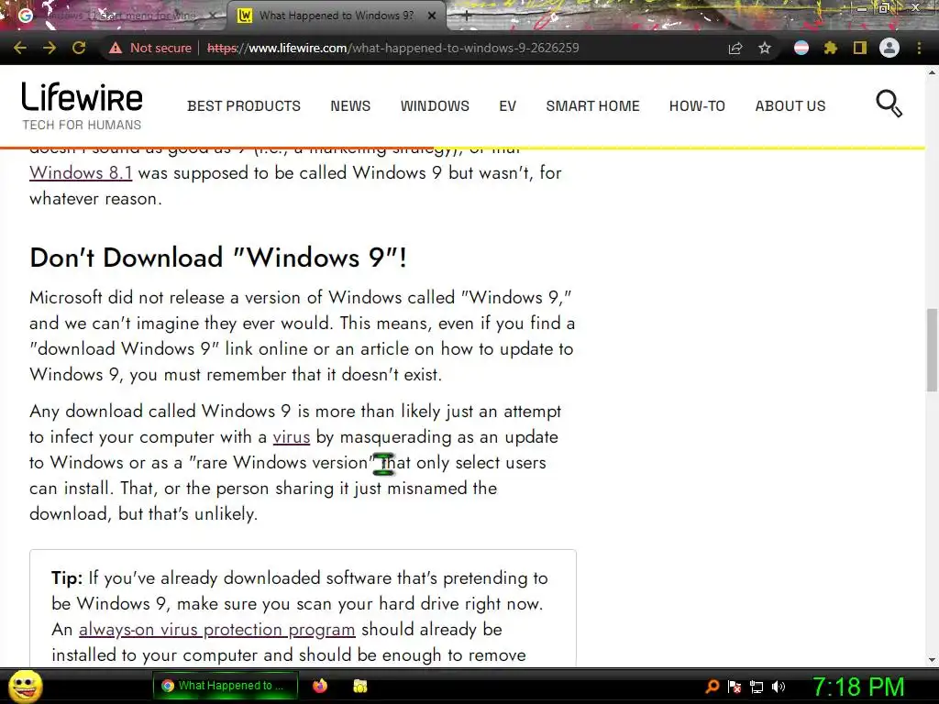Click the flag notification tray icon
Image resolution: width=939 pixels, height=704 pixels.
[735, 687]
